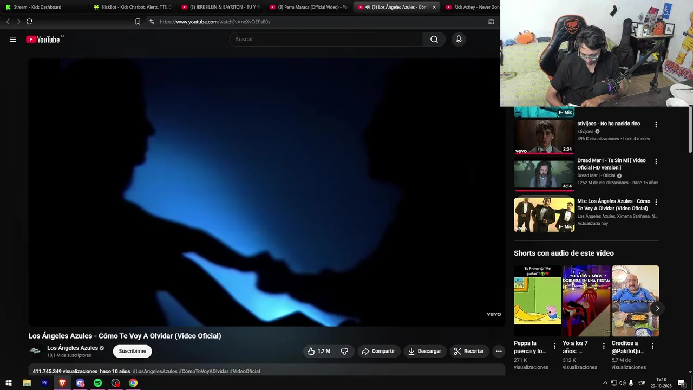Reload the page in the browser

click(x=29, y=22)
